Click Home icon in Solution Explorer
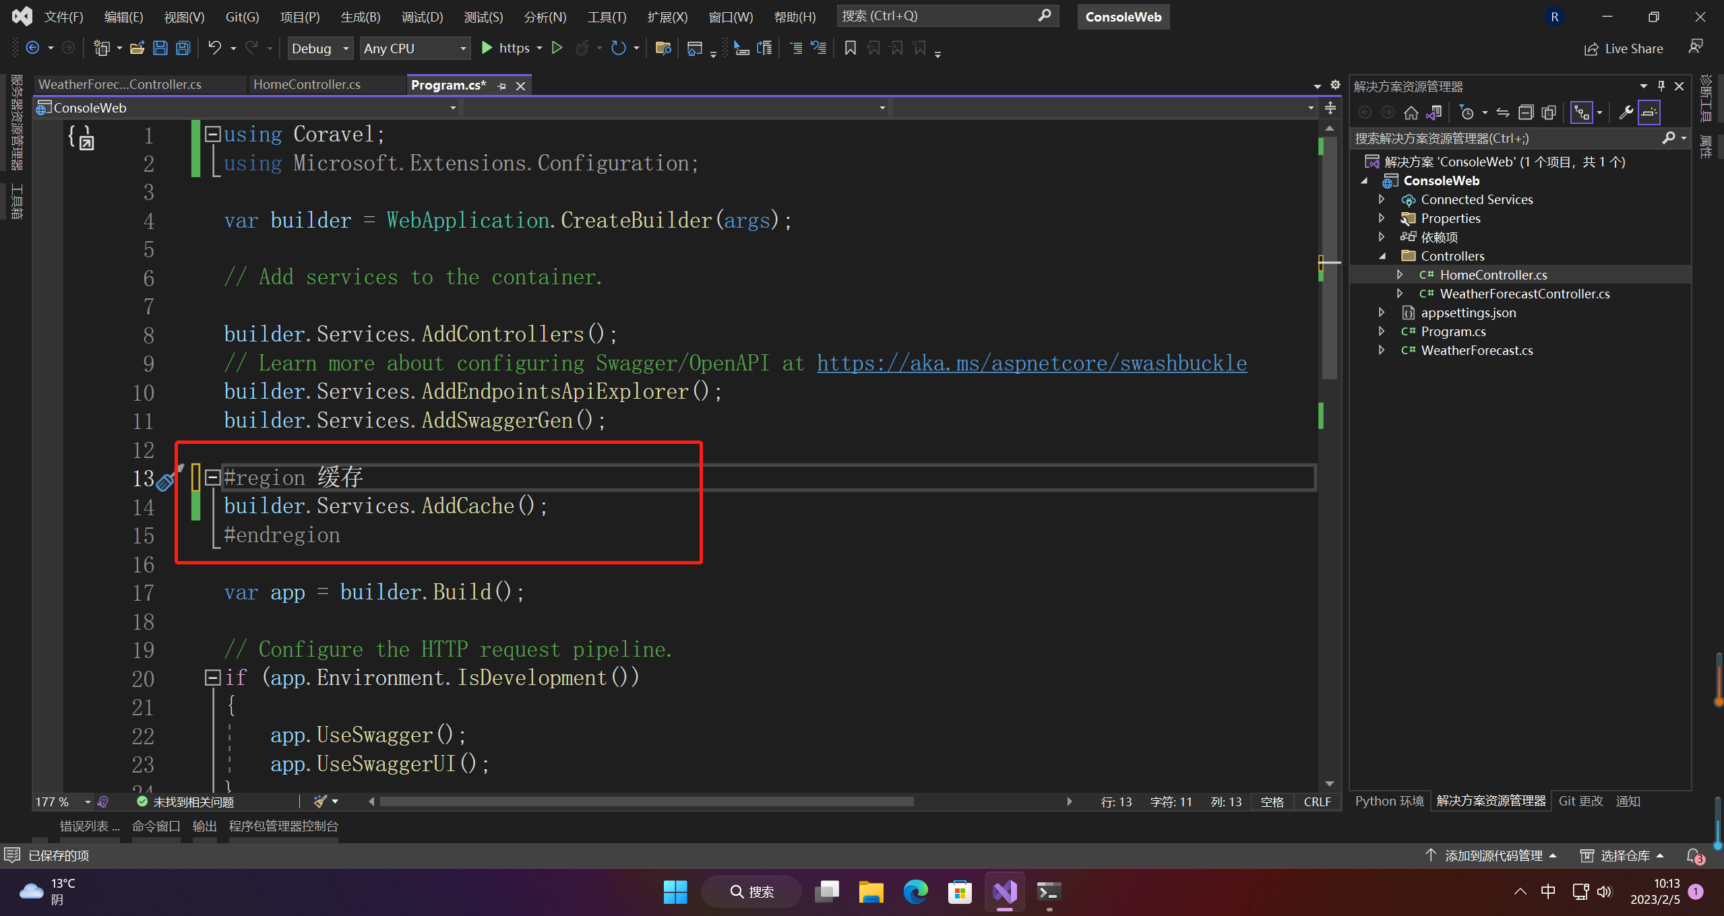 coord(1411,112)
